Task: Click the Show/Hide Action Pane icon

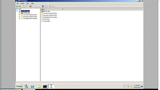Action: pyautogui.click(x=46, y=6)
